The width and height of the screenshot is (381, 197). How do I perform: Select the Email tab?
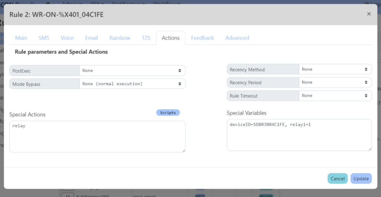[91, 38]
